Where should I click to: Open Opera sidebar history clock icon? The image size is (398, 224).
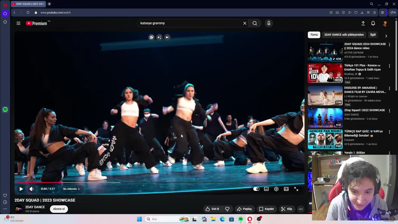5,202
